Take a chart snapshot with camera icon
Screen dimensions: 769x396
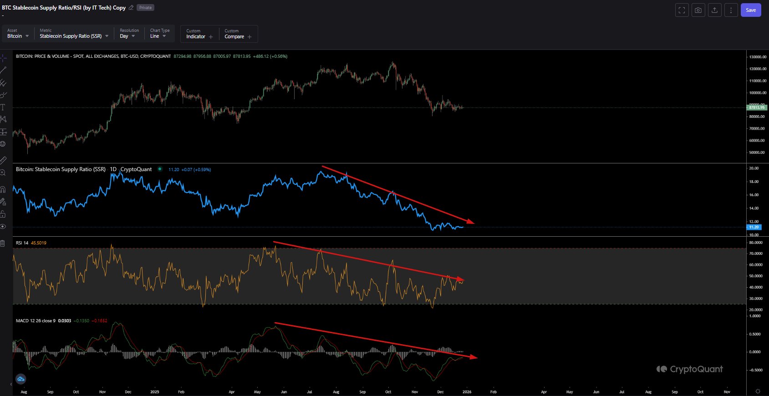(x=698, y=10)
